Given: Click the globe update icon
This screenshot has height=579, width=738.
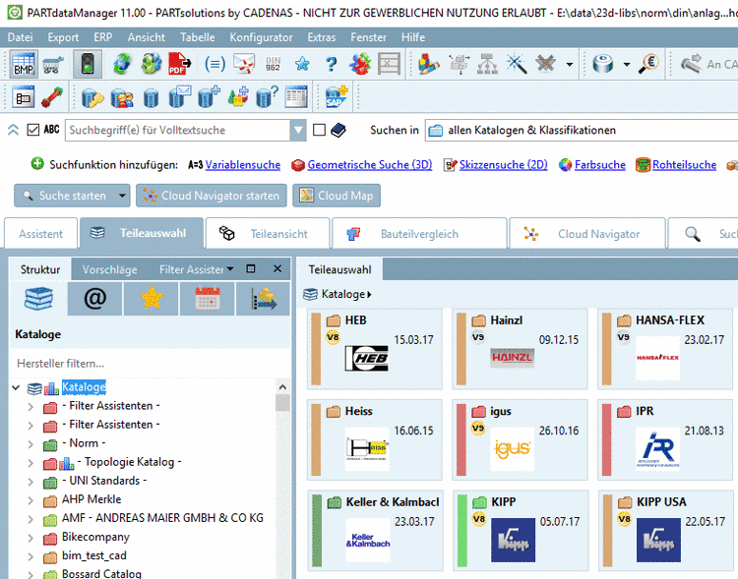Looking at the screenshot, I should tap(152, 64).
